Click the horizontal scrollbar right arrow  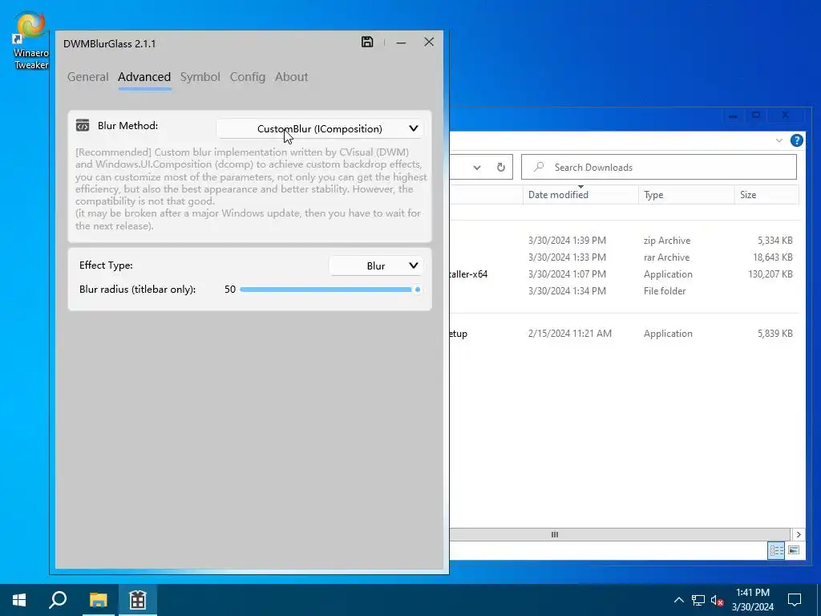pos(799,535)
